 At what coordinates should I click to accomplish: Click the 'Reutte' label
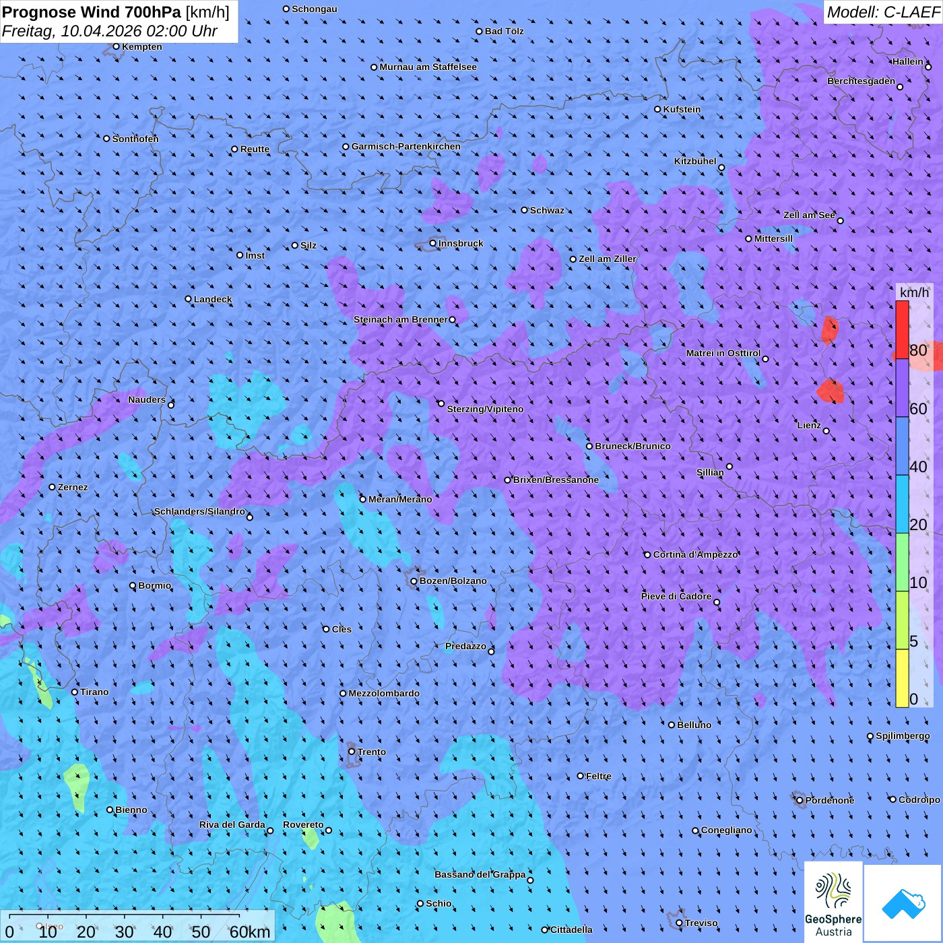(x=255, y=149)
